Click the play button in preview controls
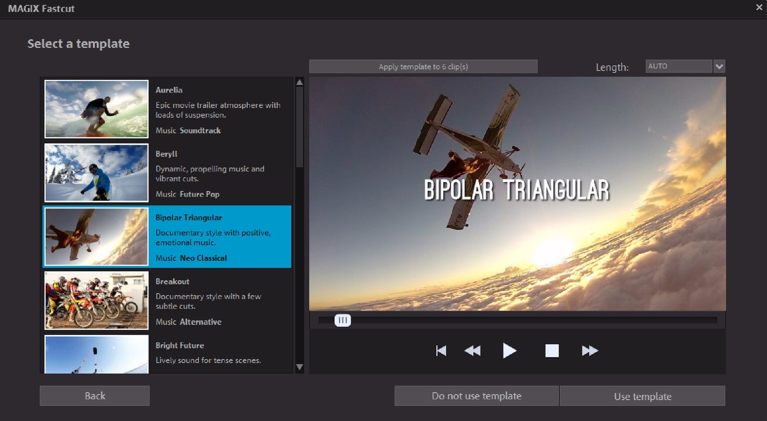 click(x=509, y=351)
